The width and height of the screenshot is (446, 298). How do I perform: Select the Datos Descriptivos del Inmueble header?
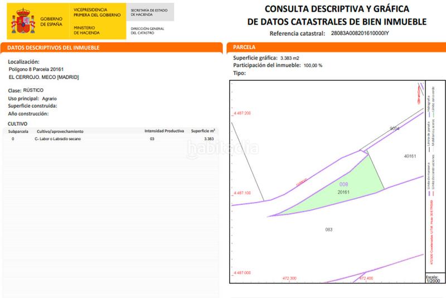(54, 48)
